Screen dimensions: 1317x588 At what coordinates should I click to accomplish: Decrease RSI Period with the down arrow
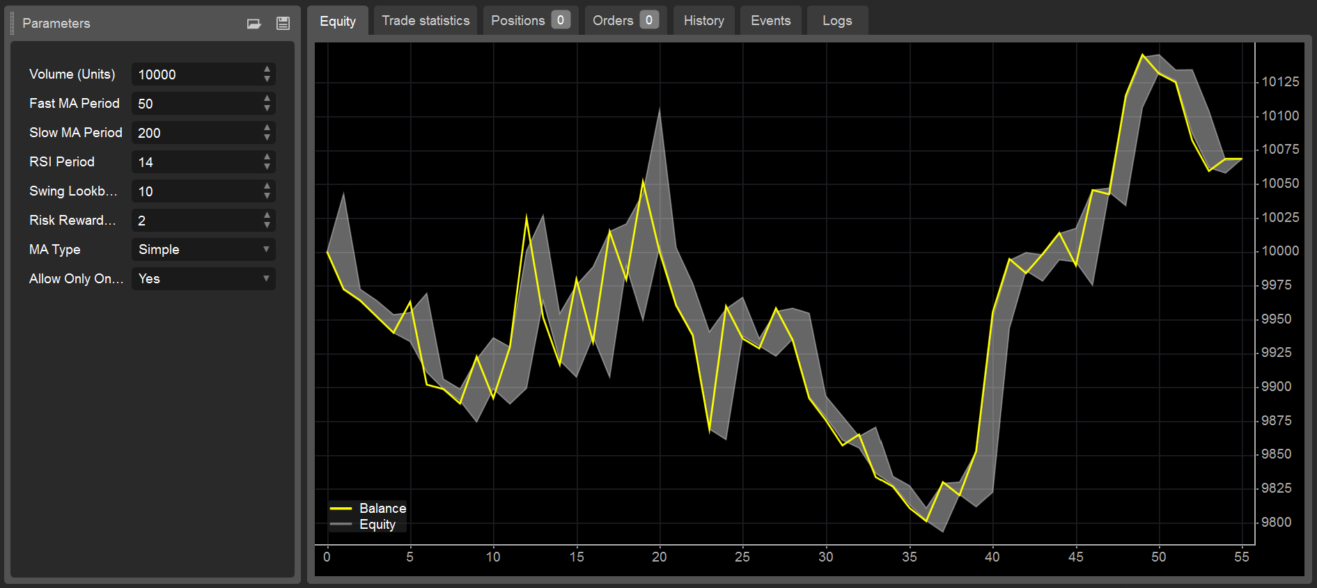(x=267, y=166)
